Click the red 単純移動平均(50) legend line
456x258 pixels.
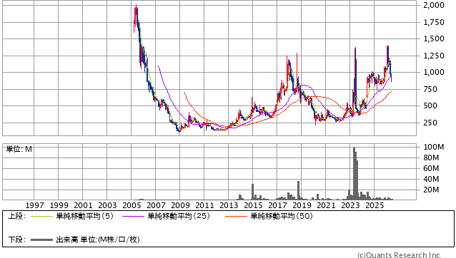click(236, 216)
